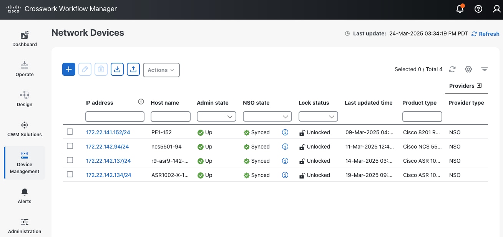Open NSO state info for 172.22.142.134/24 row

(x=285, y=175)
